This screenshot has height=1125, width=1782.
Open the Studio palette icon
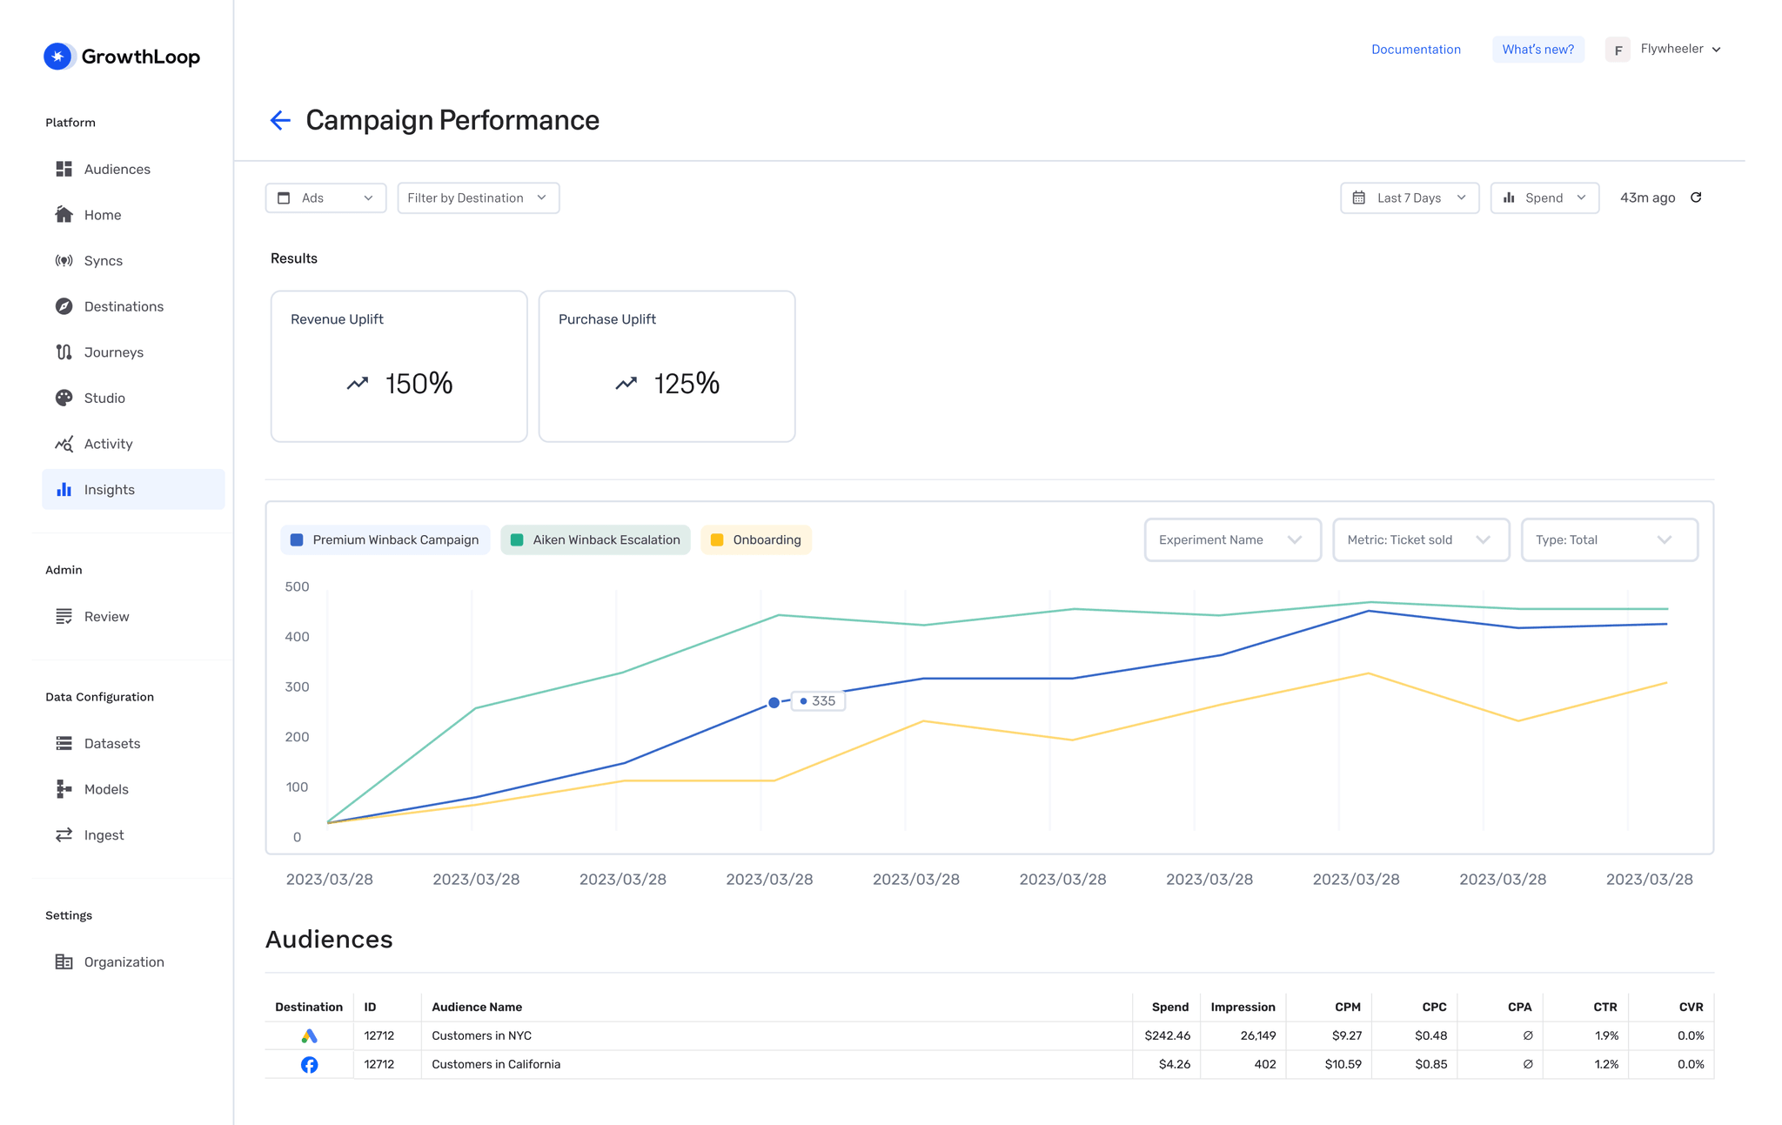tap(64, 398)
